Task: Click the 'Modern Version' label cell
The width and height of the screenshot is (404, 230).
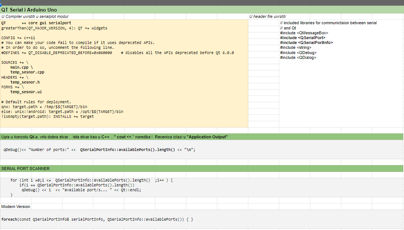Action: point(15,207)
